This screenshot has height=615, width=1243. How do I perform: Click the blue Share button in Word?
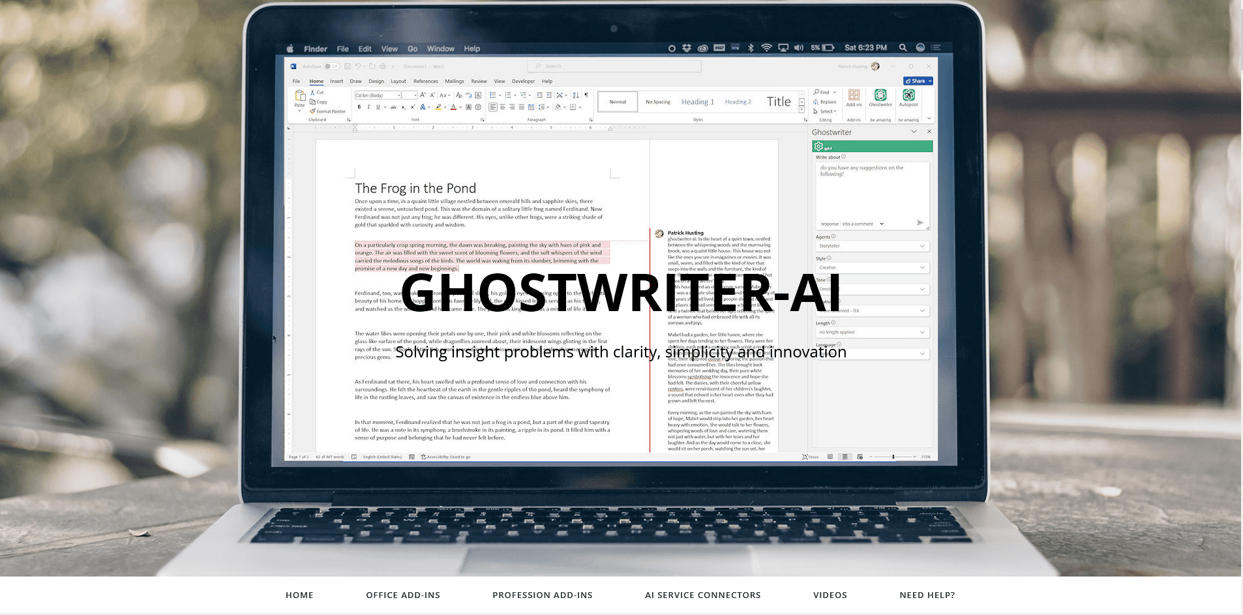918,81
